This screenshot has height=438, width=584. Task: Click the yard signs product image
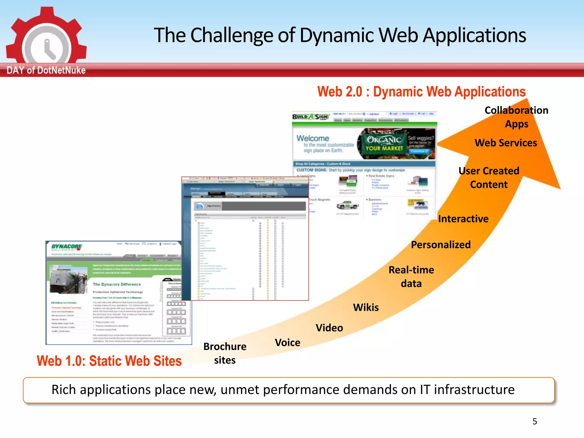[348, 181]
